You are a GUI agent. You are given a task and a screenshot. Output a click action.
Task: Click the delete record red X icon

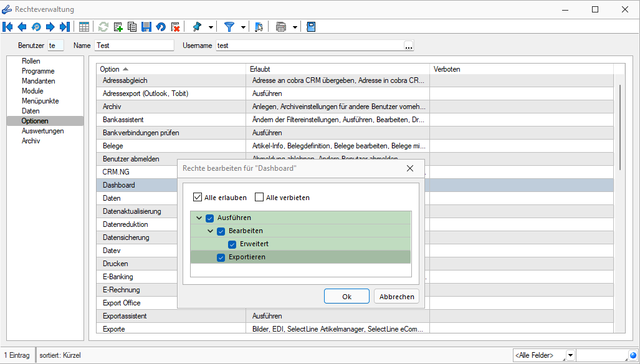coord(175,27)
